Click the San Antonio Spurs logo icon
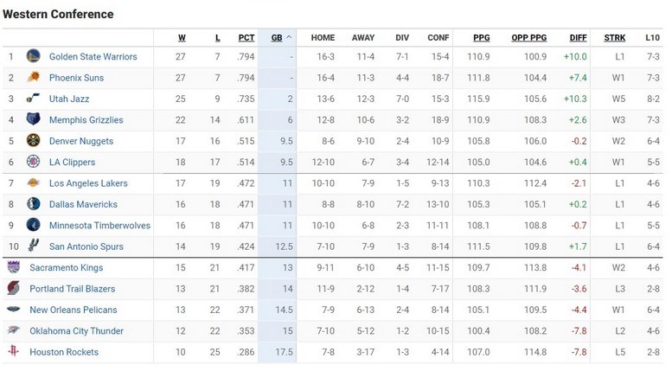This screenshot has width=672, height=371. coord(33,246)
